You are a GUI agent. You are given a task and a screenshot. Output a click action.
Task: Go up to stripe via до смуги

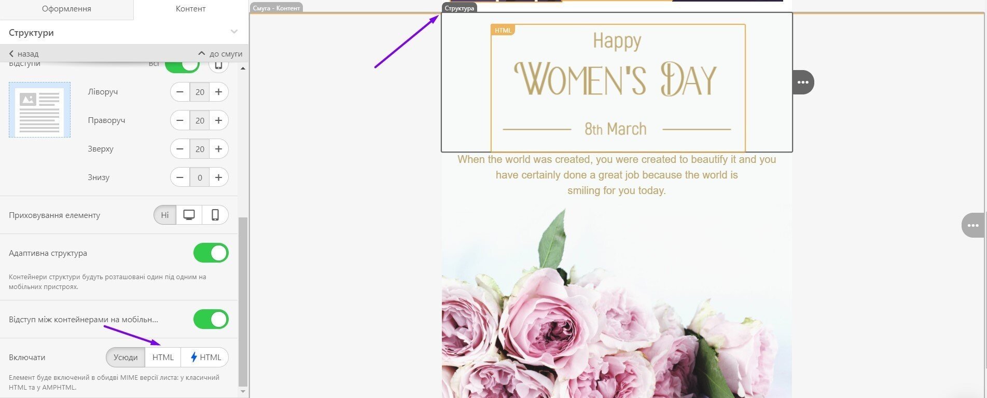(220, 53)
